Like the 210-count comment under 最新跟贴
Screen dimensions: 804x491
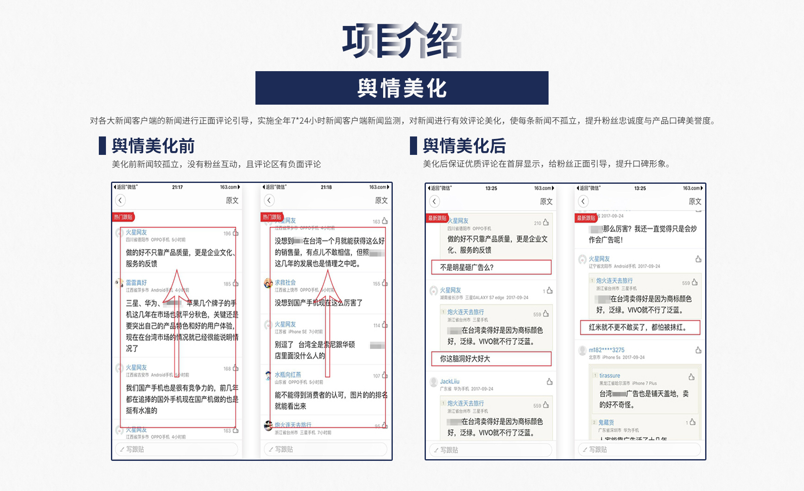coord(546,222)
